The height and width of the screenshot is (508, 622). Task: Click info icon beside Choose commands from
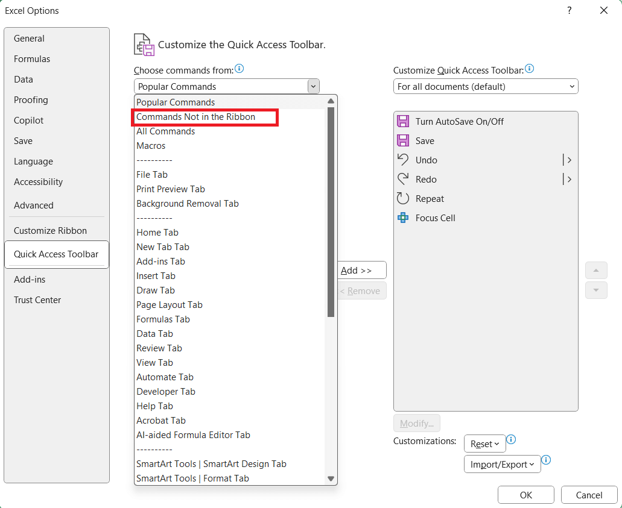coord(239,69)
